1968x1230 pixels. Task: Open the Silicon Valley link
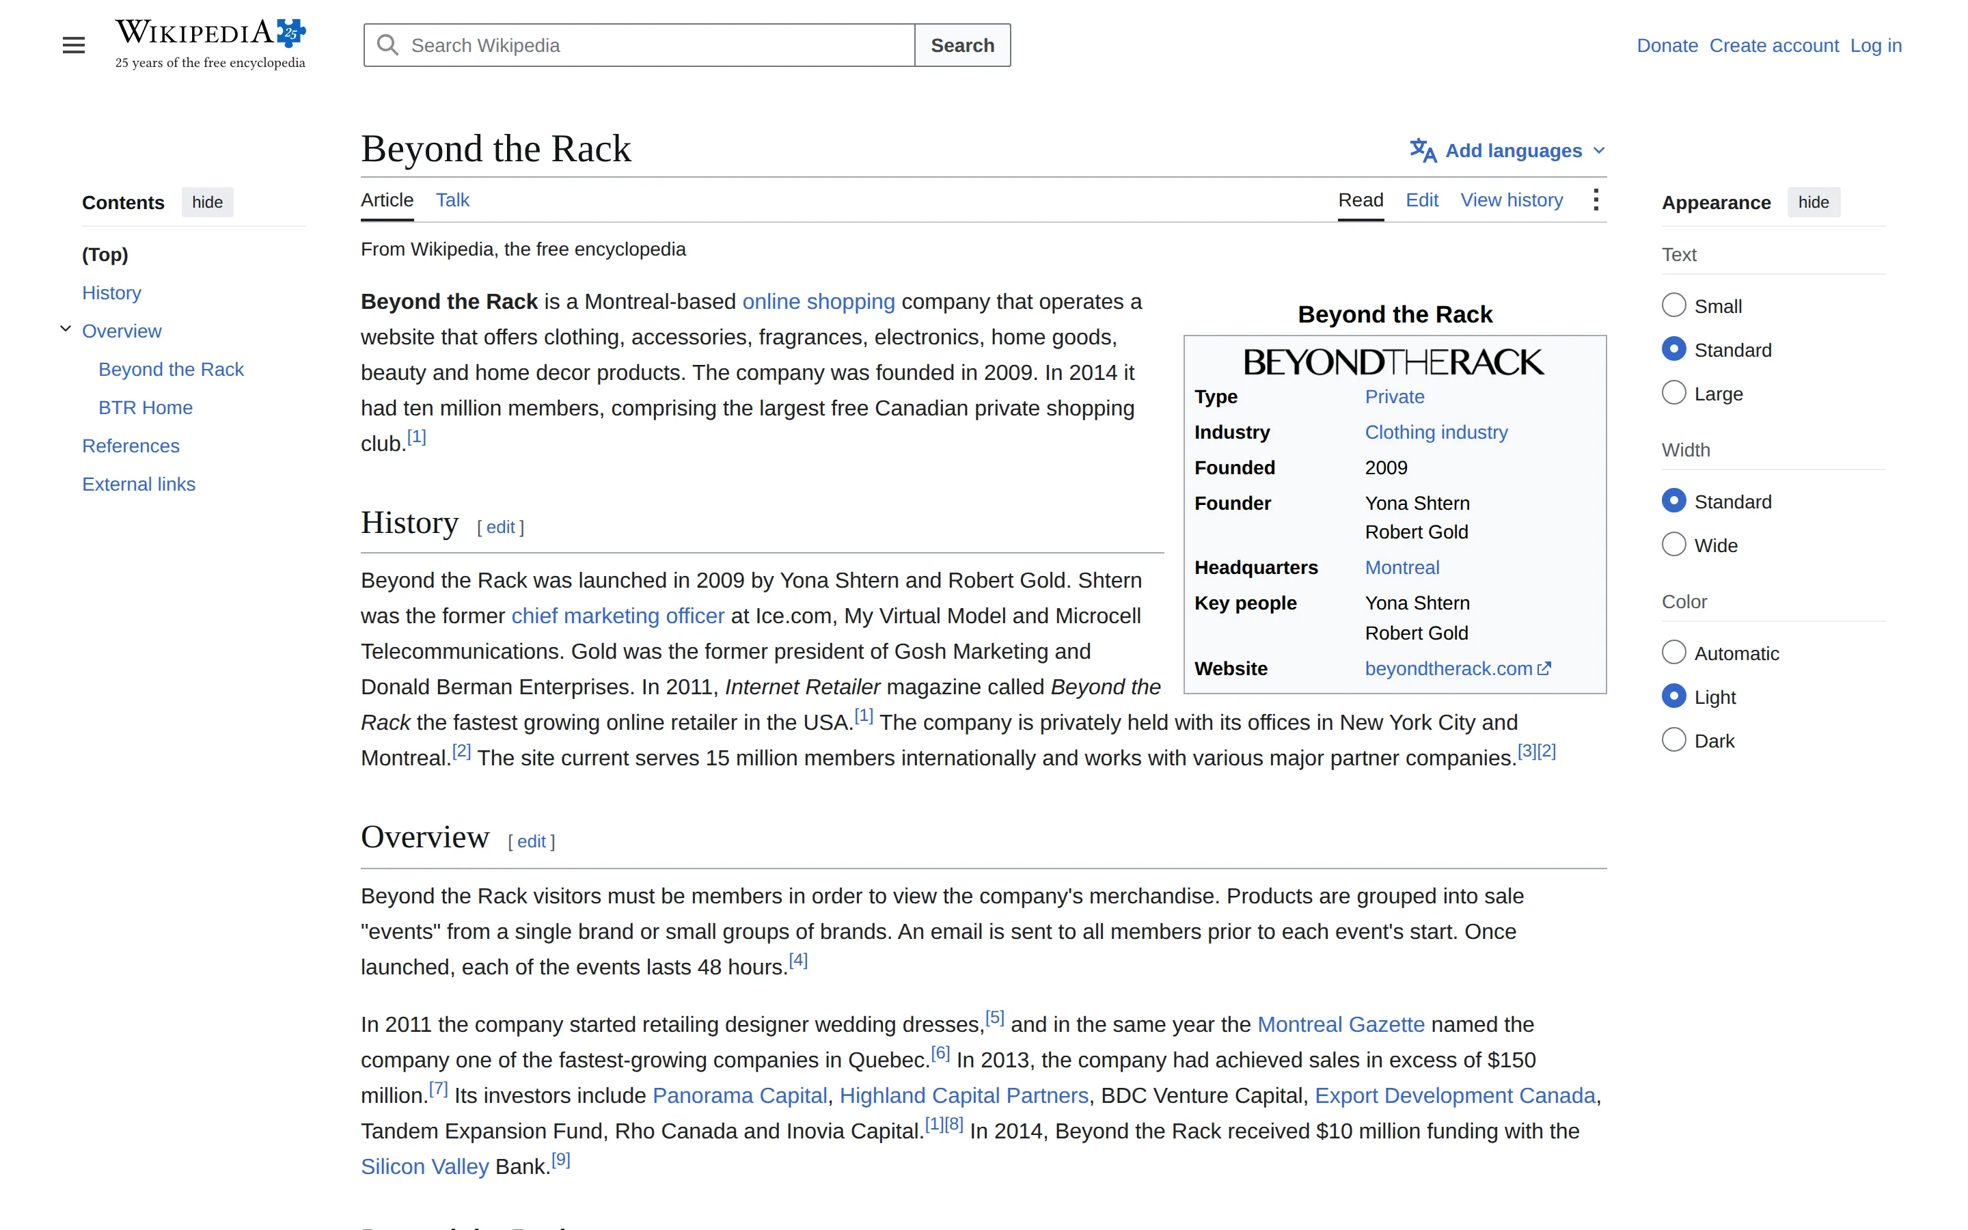click(x=424, y=1166)
